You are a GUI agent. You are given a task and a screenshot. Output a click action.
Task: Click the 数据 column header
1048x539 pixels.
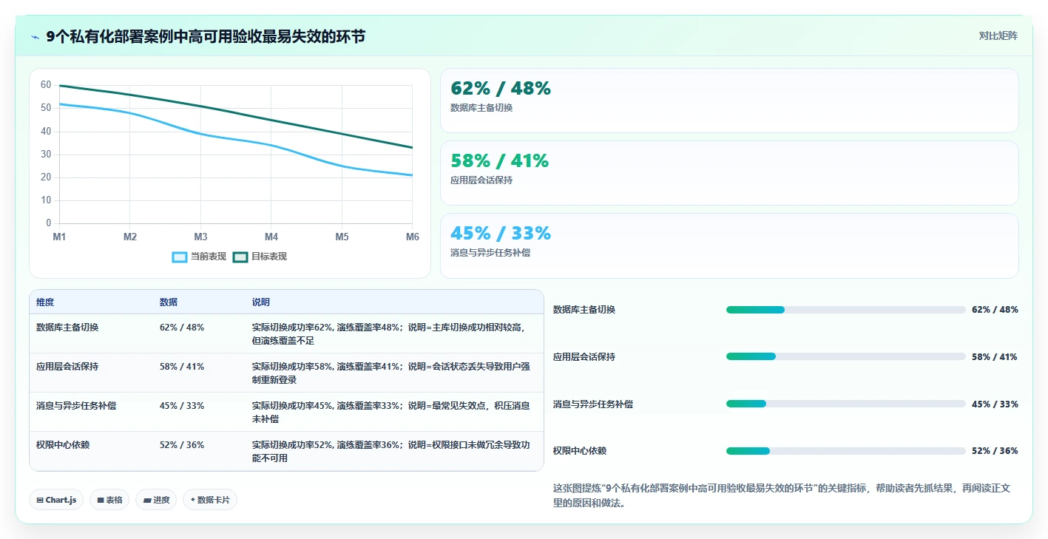tap(169, 302)
